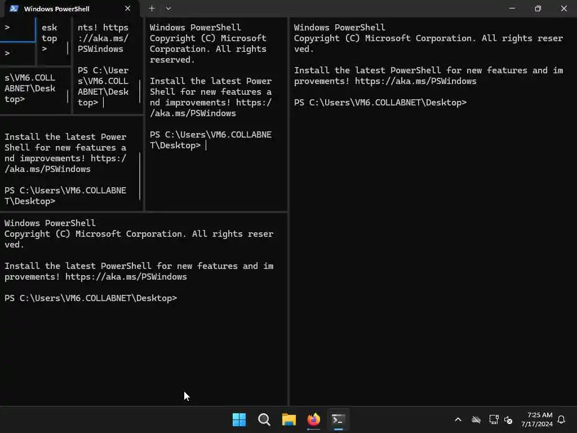Screen dimensions: 577x433
Task: Click the PowerShell icon on the tab
Action: coord(14,8)
